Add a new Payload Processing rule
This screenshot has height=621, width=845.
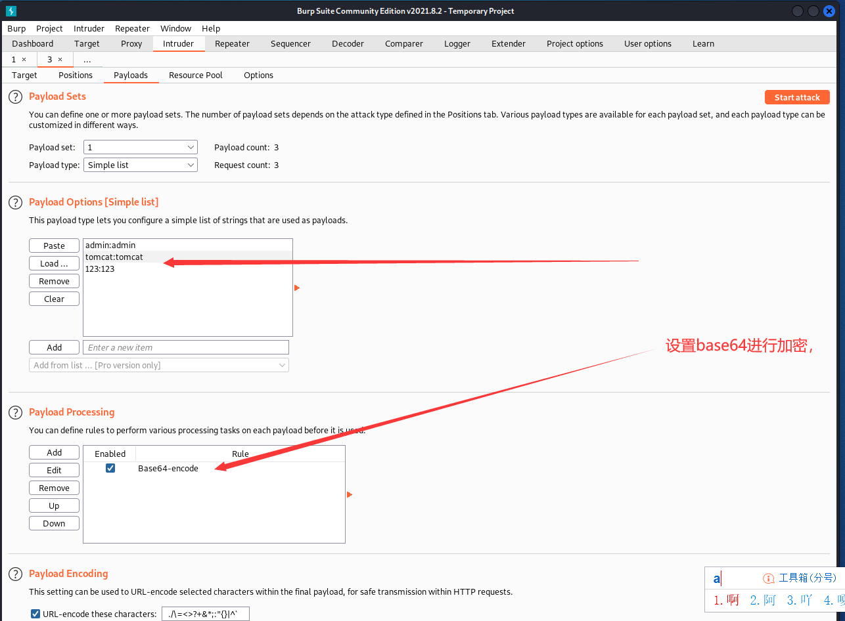tap(54, 452)
